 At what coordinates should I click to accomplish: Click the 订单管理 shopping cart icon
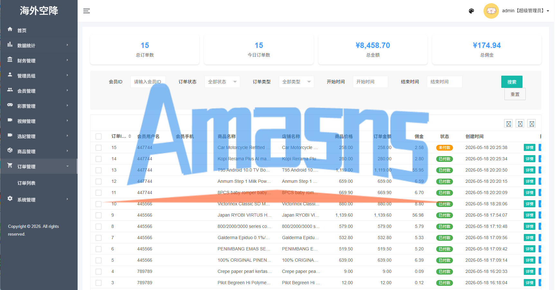click(10, 165)
